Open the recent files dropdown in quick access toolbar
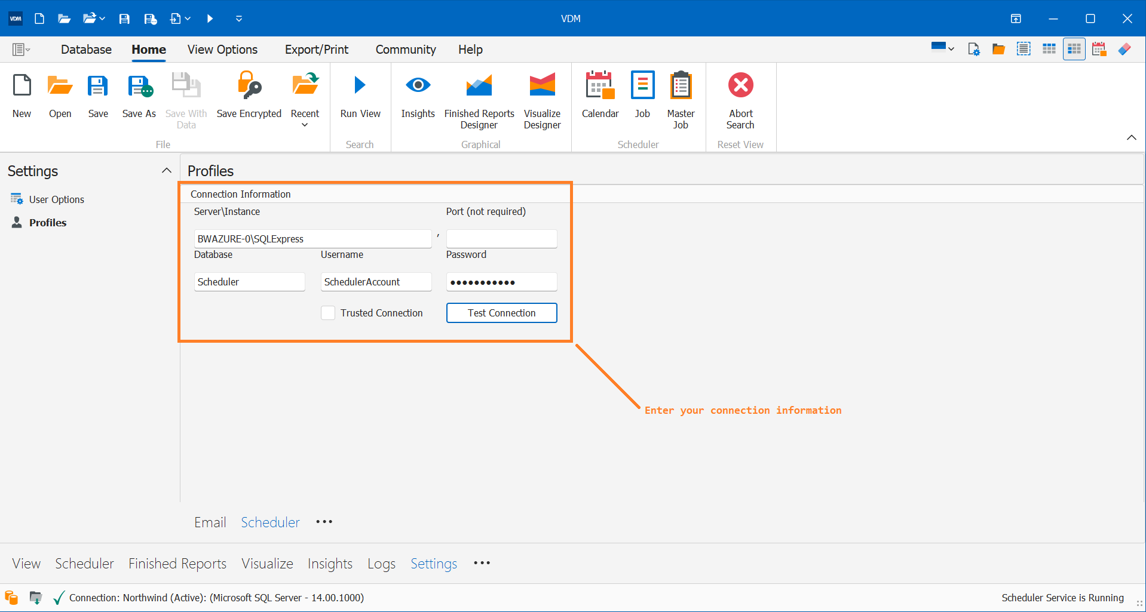 click(94, 19)
